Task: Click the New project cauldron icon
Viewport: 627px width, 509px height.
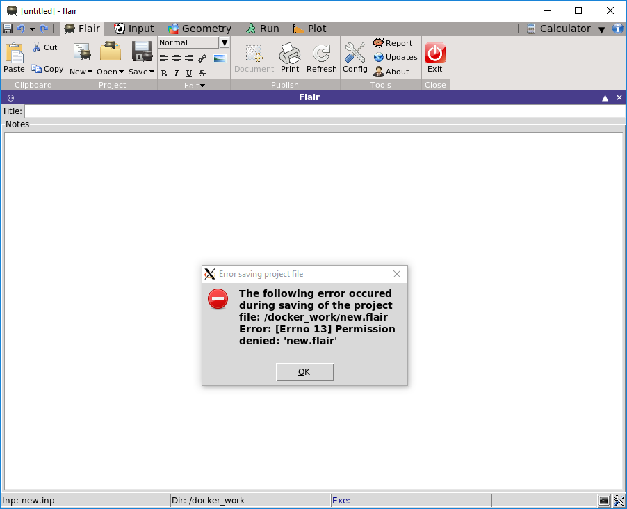Action: coord(82,52)
